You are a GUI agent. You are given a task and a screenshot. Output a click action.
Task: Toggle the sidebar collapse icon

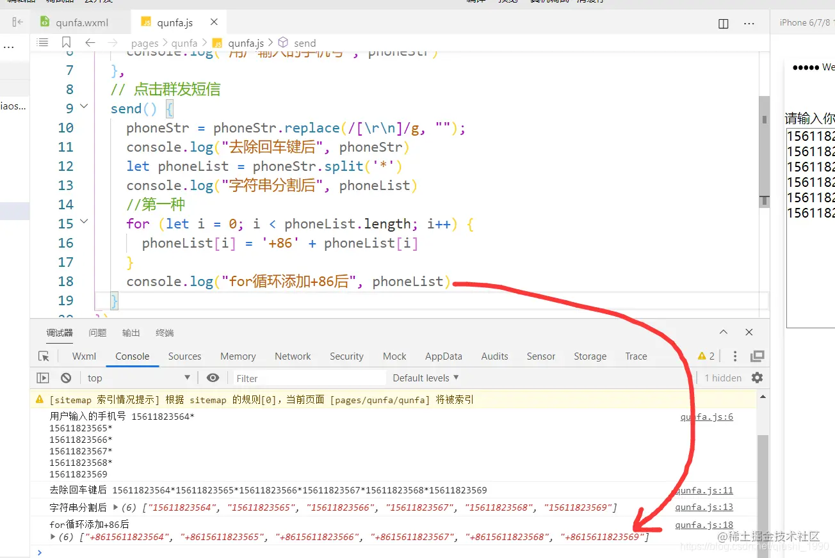(17, 22)
